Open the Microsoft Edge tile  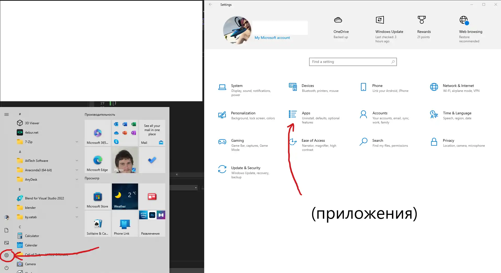tap(98, 160)
